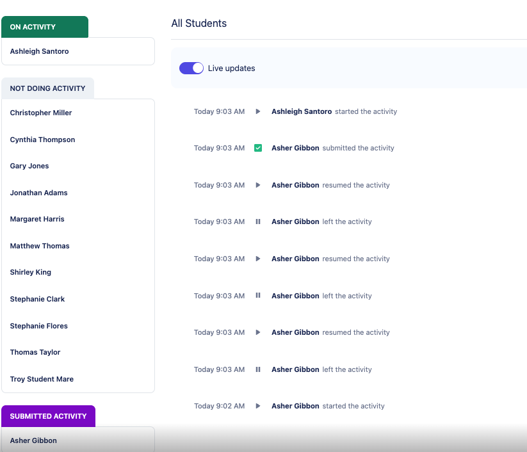The image size is (527, 452).
Task: Toggle the Live updates switch
Action: tap(191, 69)
